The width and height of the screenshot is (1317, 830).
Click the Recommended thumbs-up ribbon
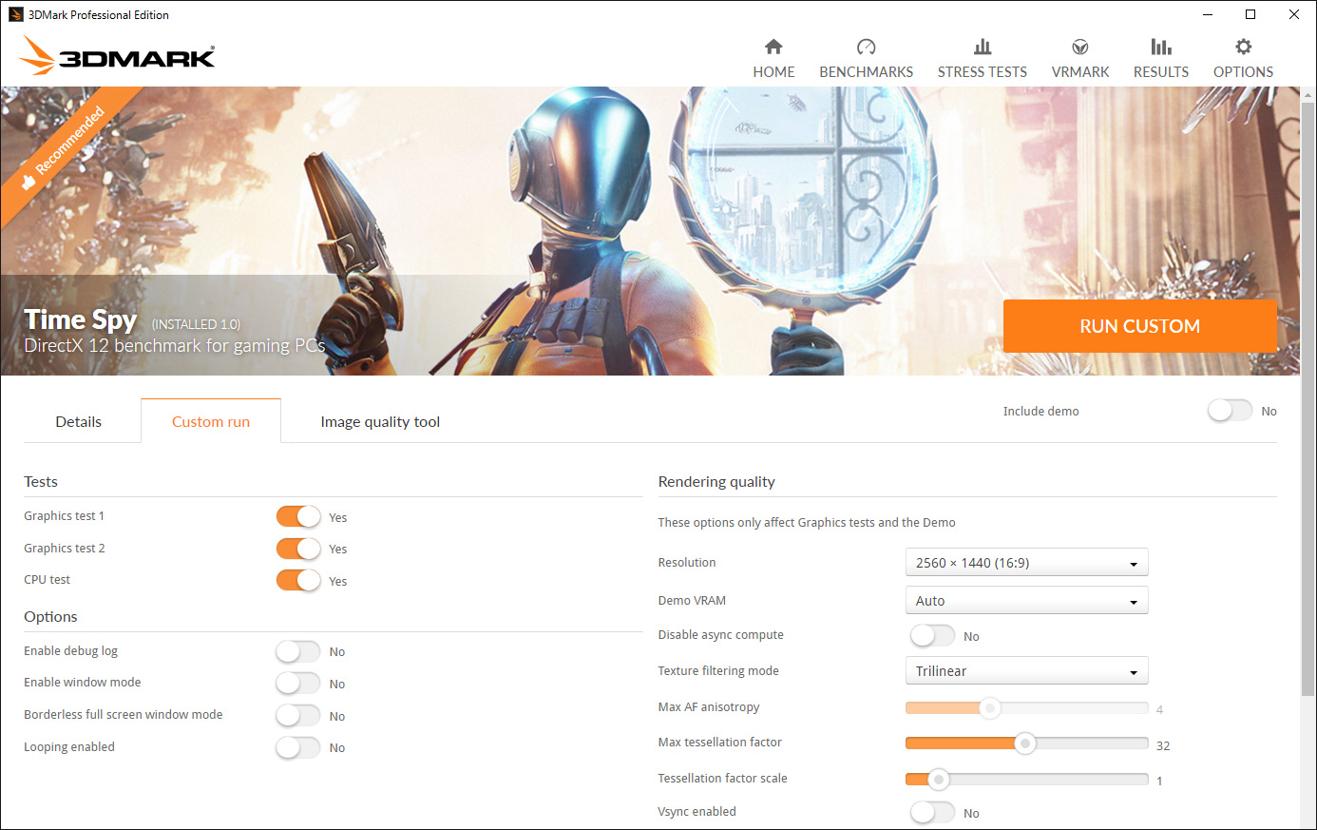pyautogui.click(x=64, y=149)
